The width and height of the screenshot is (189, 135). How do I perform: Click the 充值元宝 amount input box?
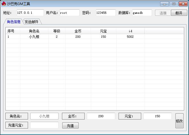pyautogui.click(x=44, y=125)
